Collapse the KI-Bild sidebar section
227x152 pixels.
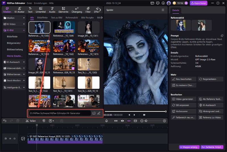(x=14, y=30)
